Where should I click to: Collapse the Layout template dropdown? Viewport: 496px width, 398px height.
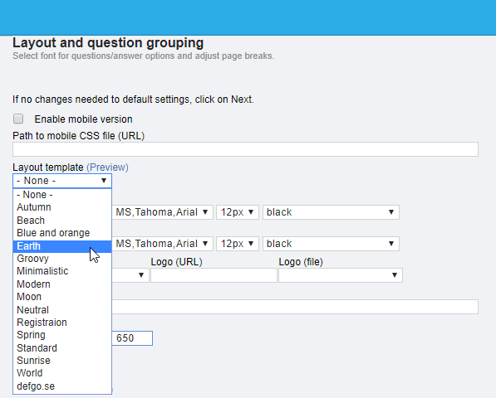[x=62, y=181]
